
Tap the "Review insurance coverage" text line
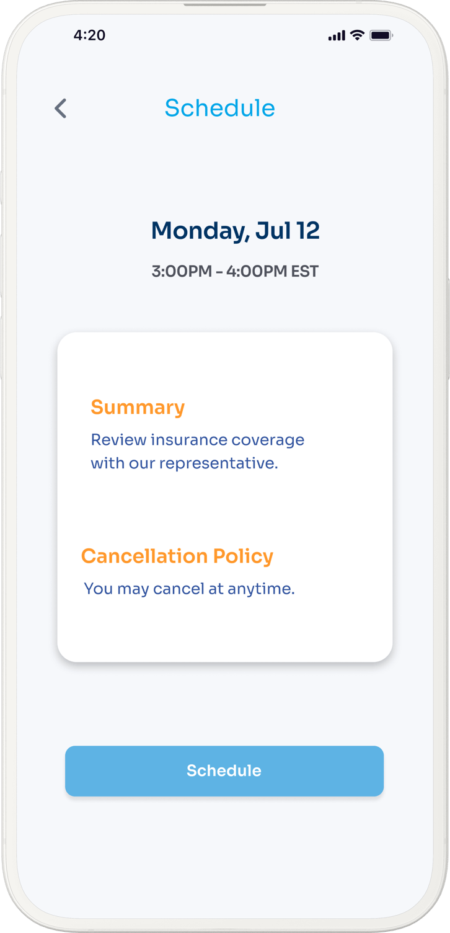click(197, 440)
